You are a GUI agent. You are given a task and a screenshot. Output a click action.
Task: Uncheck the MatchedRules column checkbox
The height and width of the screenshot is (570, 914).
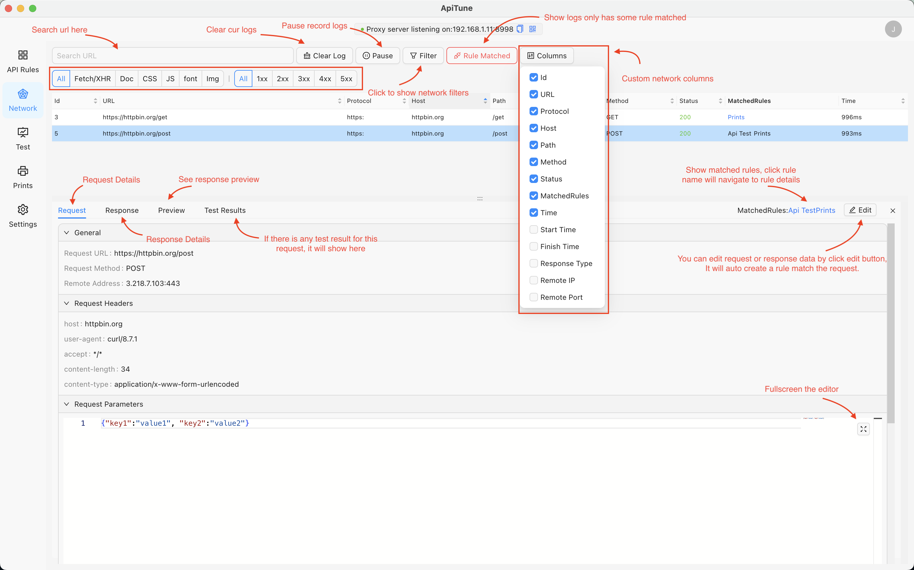(x=533, y=196)
